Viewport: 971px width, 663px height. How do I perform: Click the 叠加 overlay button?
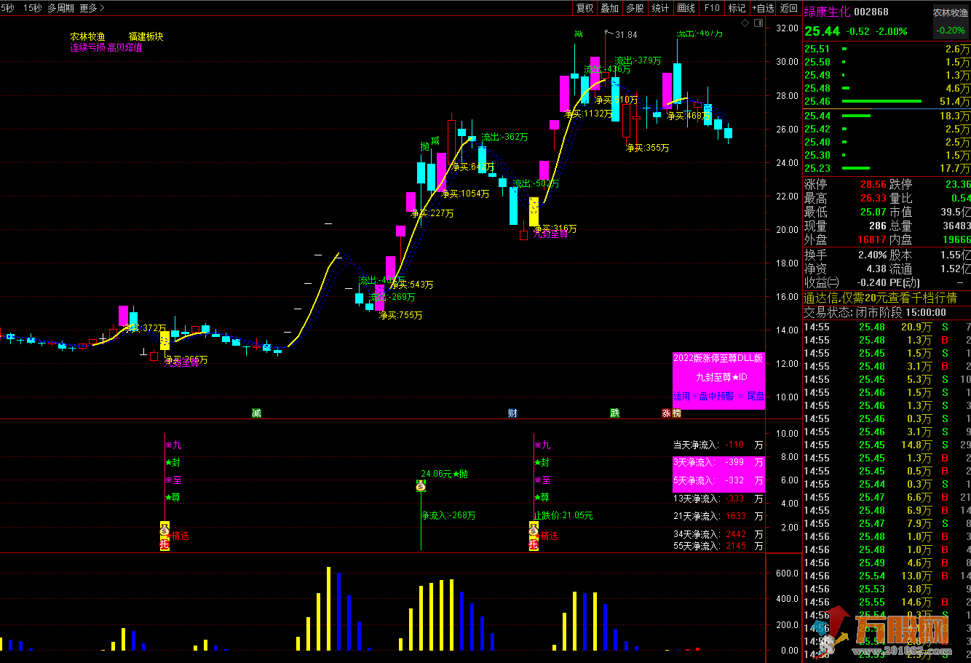[x=609, y=8]
